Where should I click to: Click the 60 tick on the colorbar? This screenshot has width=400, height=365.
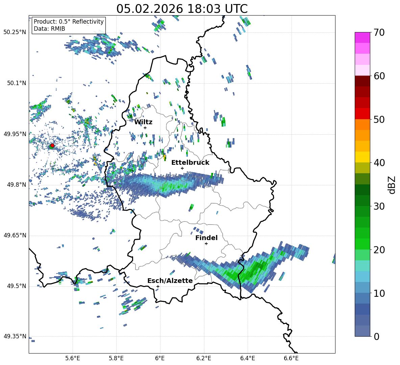[x=379, y=76]
